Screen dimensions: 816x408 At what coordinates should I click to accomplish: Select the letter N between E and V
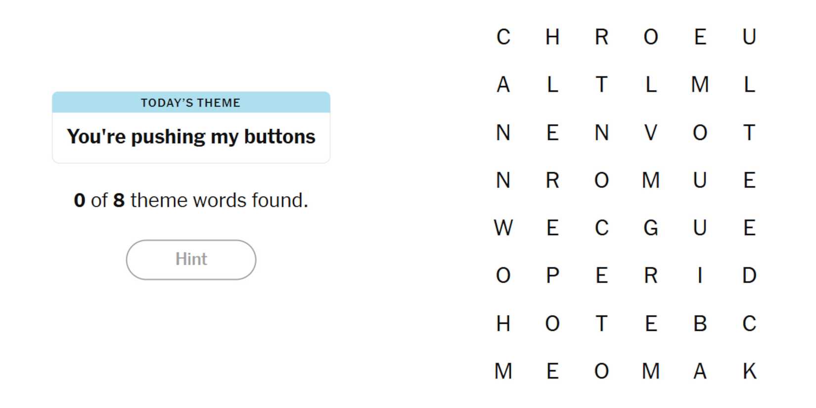tap(601, 133)
